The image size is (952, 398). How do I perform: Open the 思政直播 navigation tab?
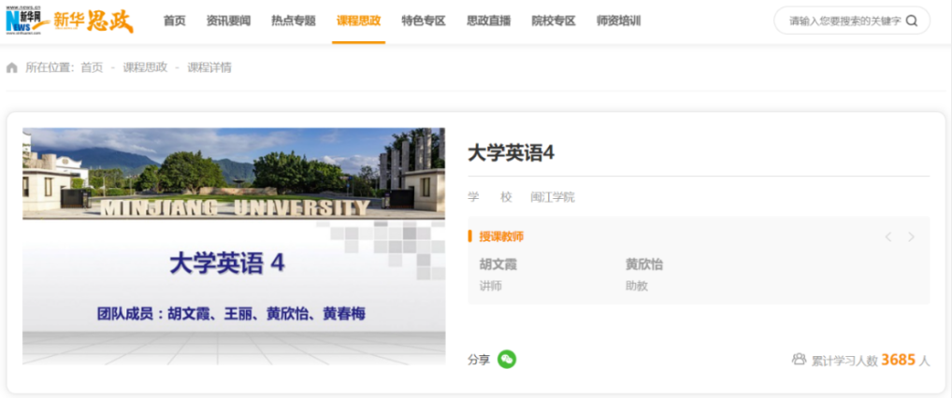click(x=489, y=21)
